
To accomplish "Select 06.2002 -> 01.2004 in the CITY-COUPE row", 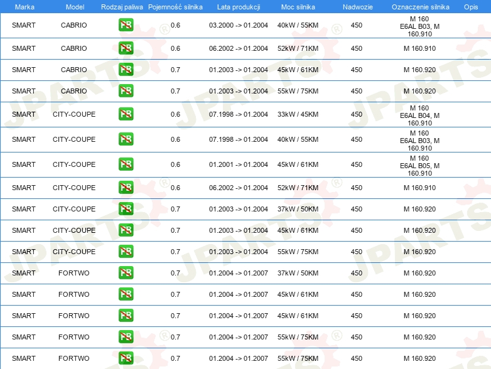I will coord(239,188).
